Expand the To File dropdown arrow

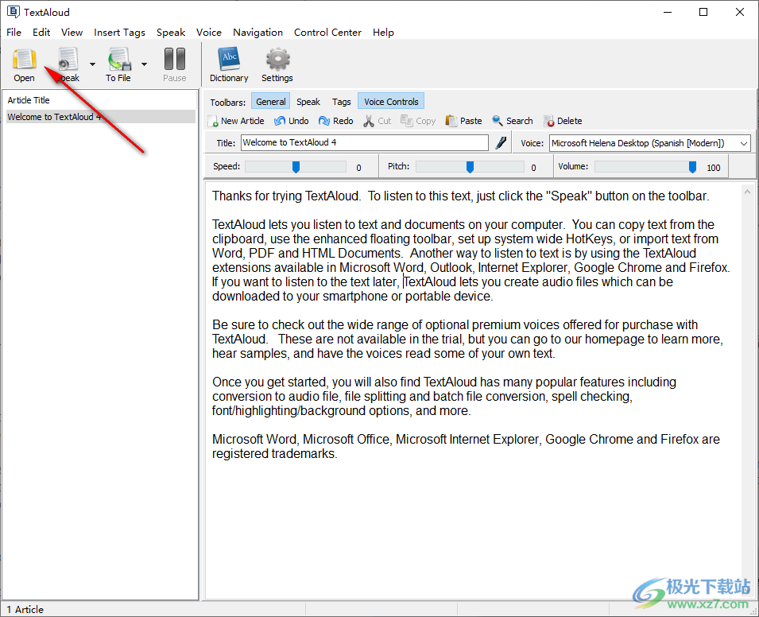click(x=144, y=64)
